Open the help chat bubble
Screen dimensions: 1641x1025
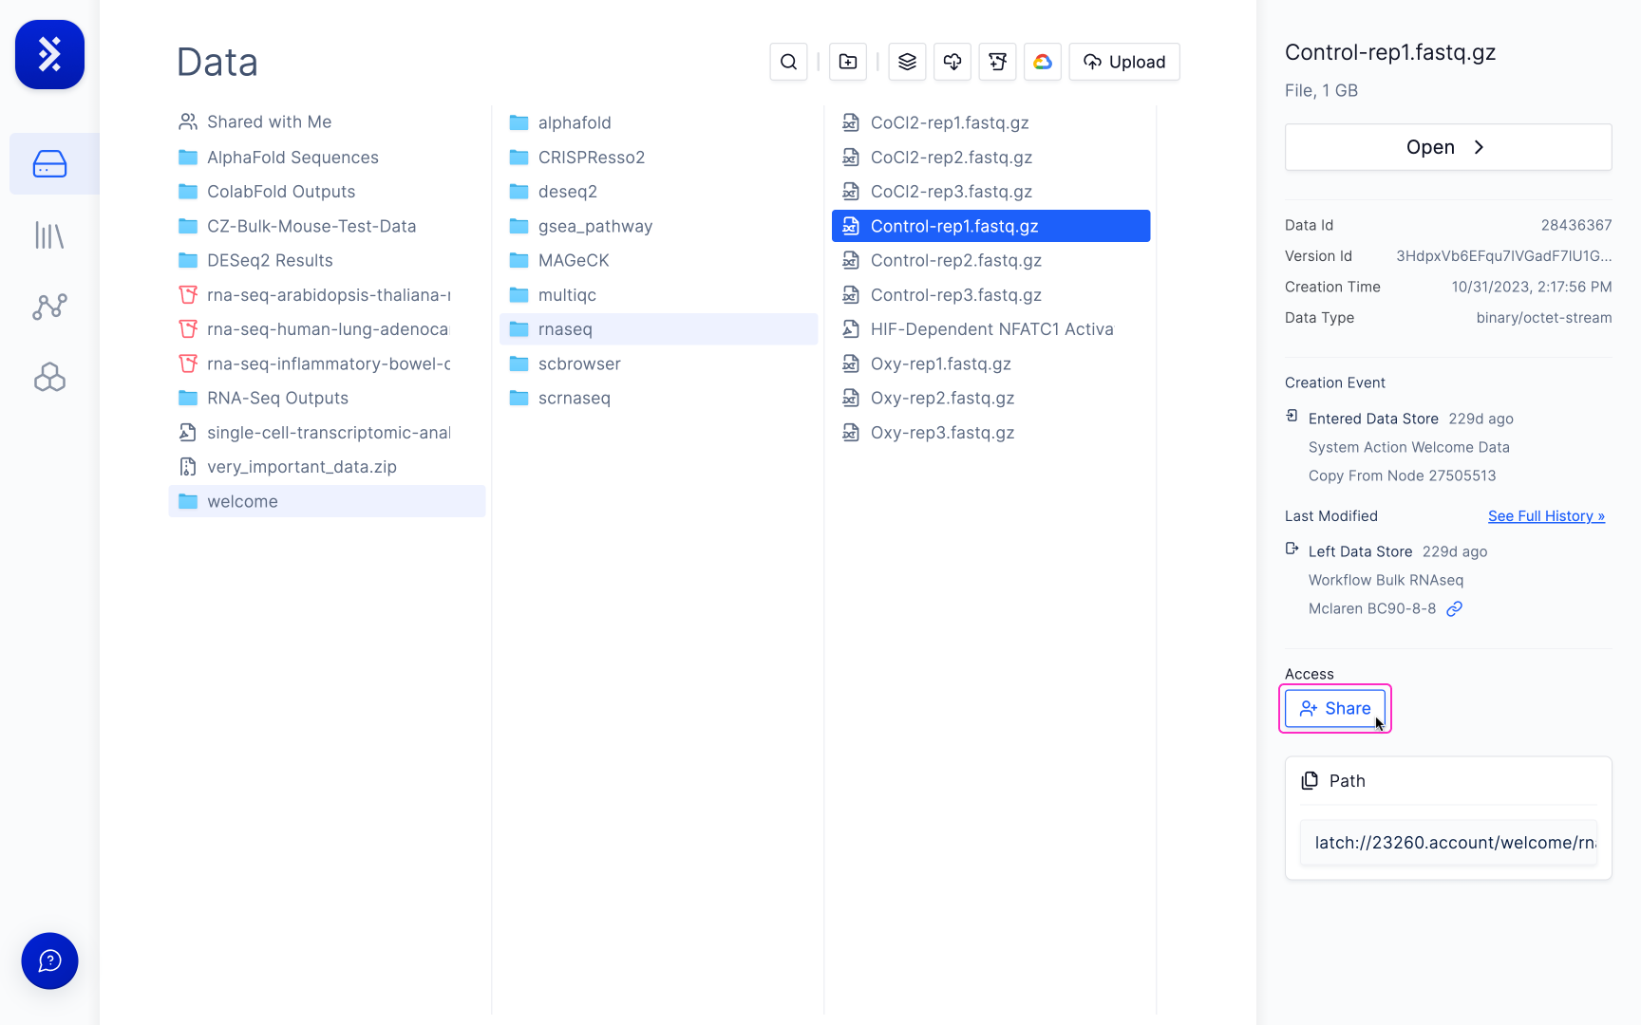click(x=49, y=960)
